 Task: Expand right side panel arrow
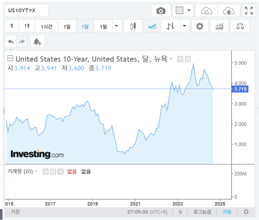[x=256, y=108]
